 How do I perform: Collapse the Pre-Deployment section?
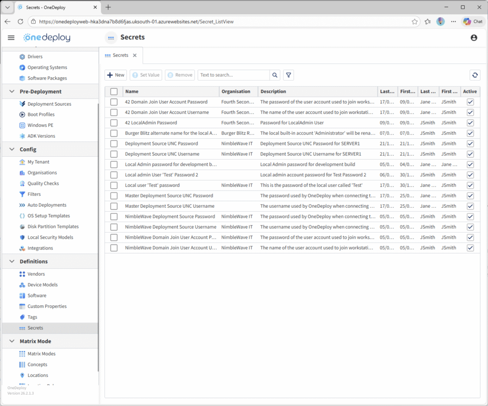tap(12, 91)
